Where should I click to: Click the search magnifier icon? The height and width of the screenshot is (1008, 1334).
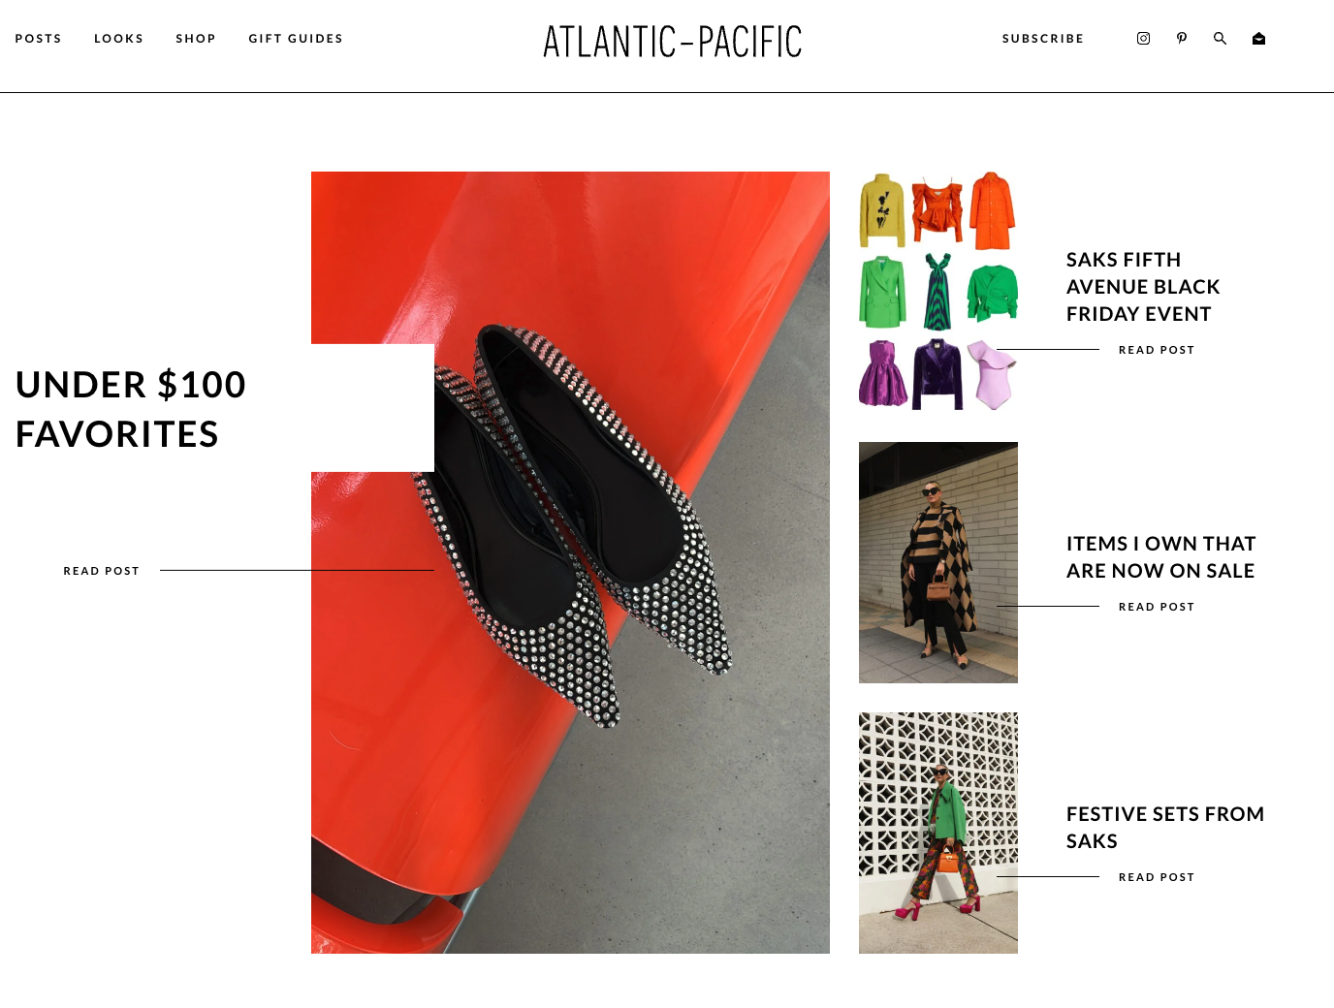(x=1221, y=39)
